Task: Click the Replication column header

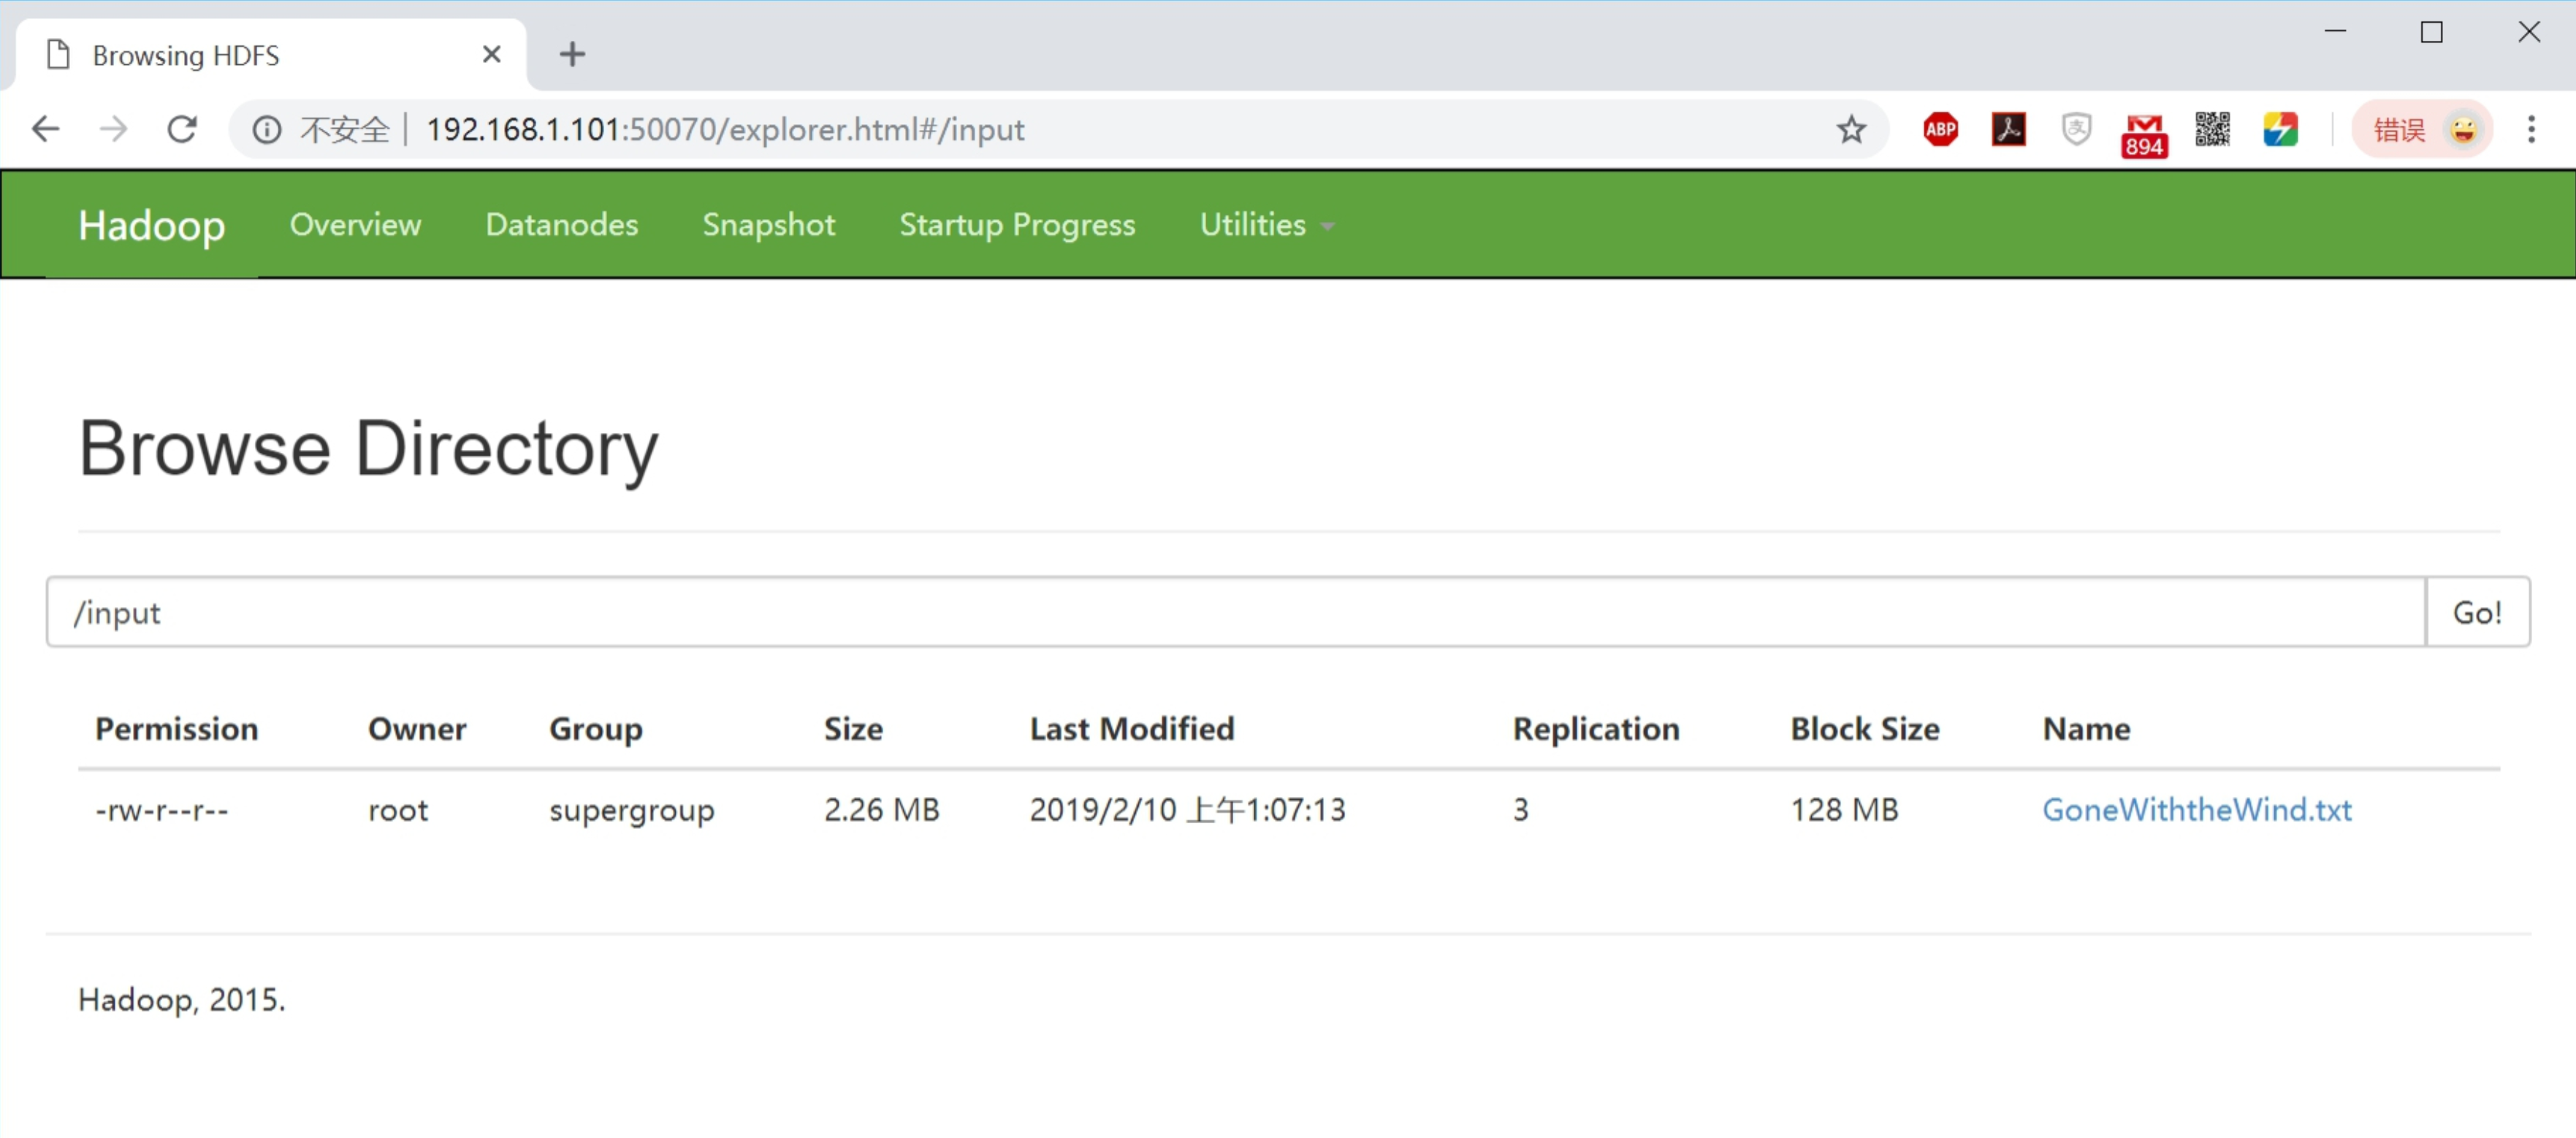Action: (1595, 728)
